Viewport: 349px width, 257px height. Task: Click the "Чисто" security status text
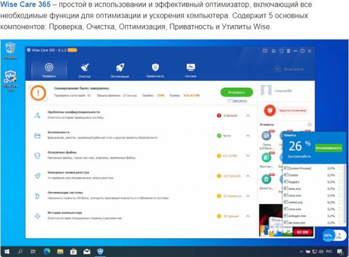227,136
